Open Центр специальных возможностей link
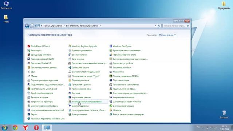 coord(47,110)
